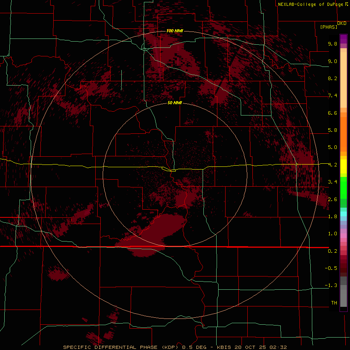This screenshot has width=350, height=350.
Task: Click the 0.2 value on the color scale
Action: pos(332,251)
